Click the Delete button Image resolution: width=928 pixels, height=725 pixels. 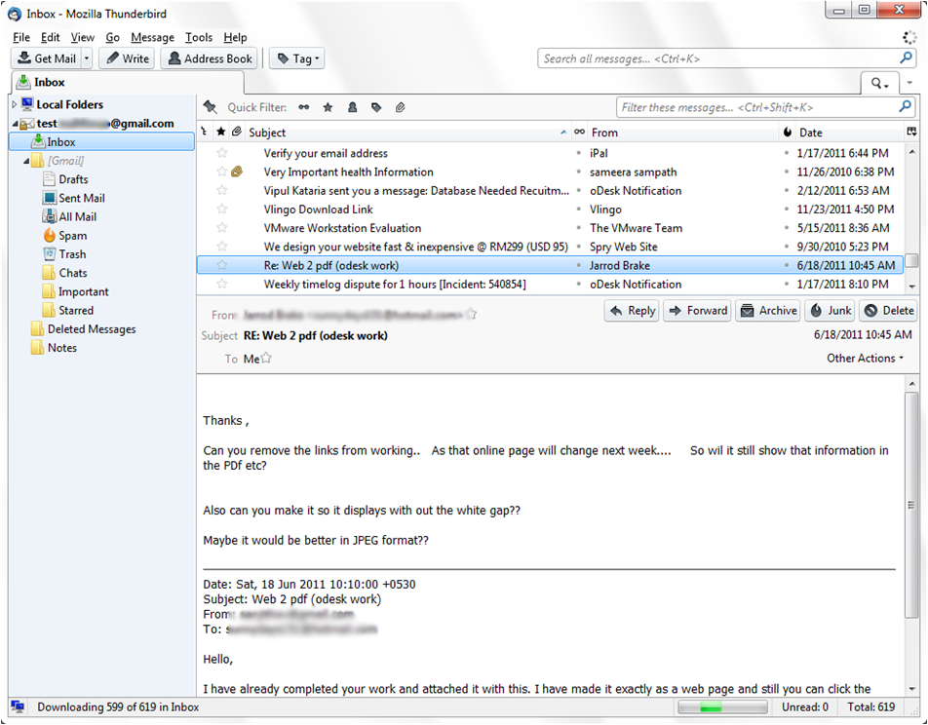tap(888, 311)
